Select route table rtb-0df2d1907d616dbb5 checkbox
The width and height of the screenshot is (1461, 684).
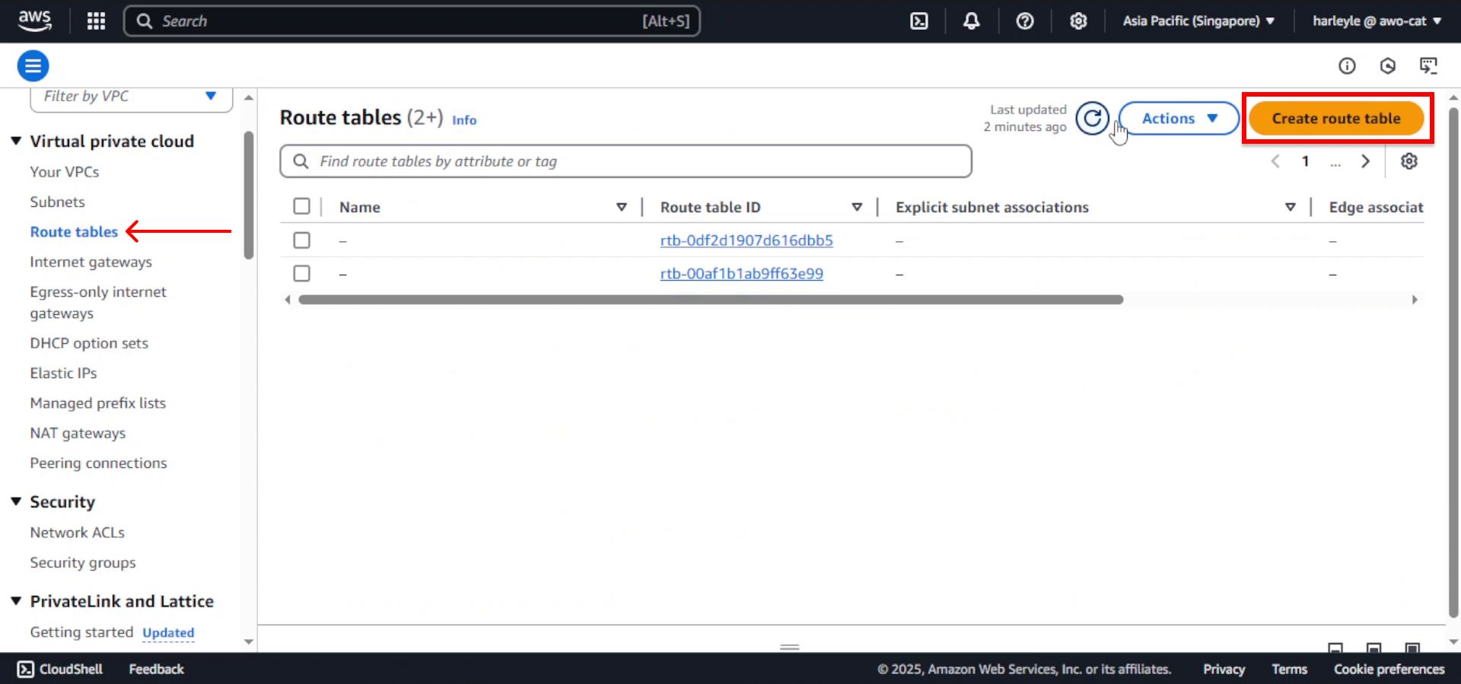(x=302, y=240)
